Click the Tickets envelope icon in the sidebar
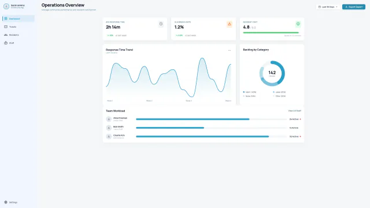Viewport: 370px width, 208px height. click(x=6, y=27)
